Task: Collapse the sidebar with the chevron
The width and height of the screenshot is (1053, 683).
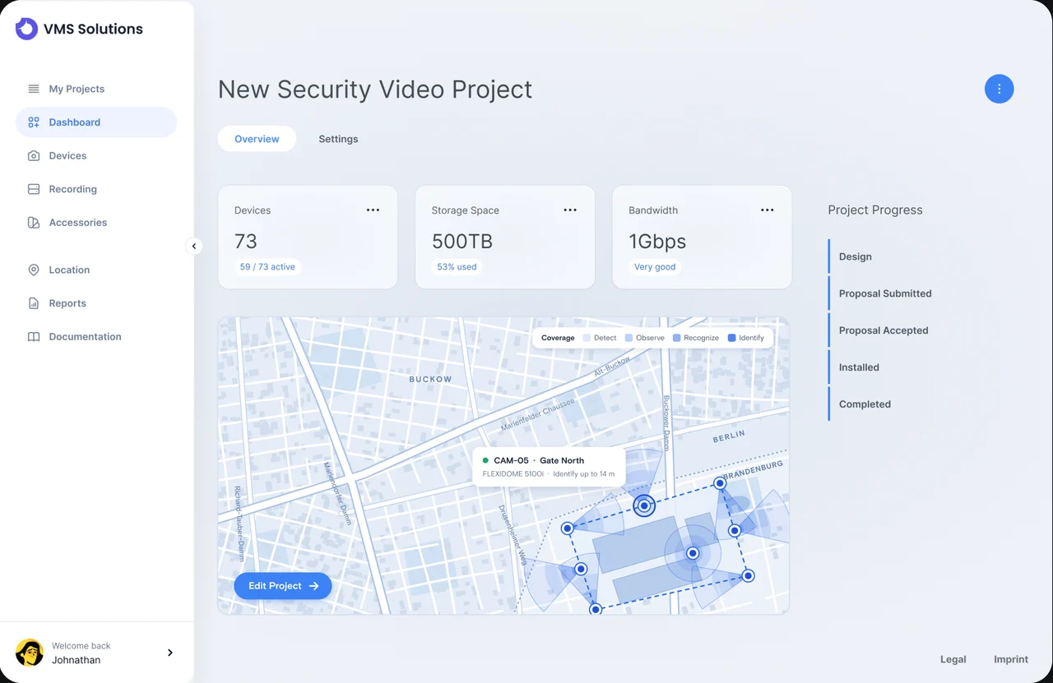Action: tap(194, 246)
